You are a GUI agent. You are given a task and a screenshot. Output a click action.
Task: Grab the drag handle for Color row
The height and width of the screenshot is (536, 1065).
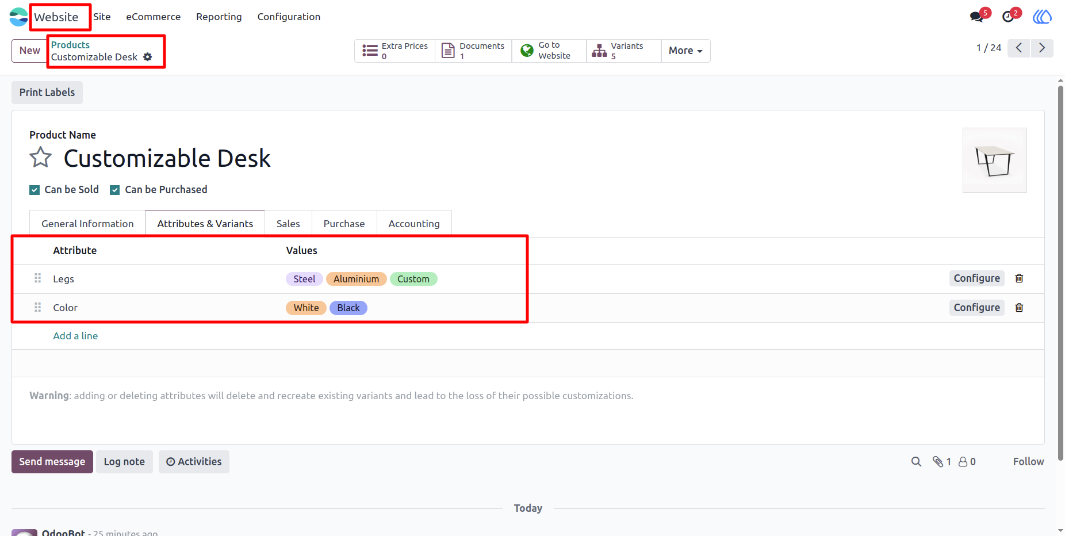click(38, 308)
